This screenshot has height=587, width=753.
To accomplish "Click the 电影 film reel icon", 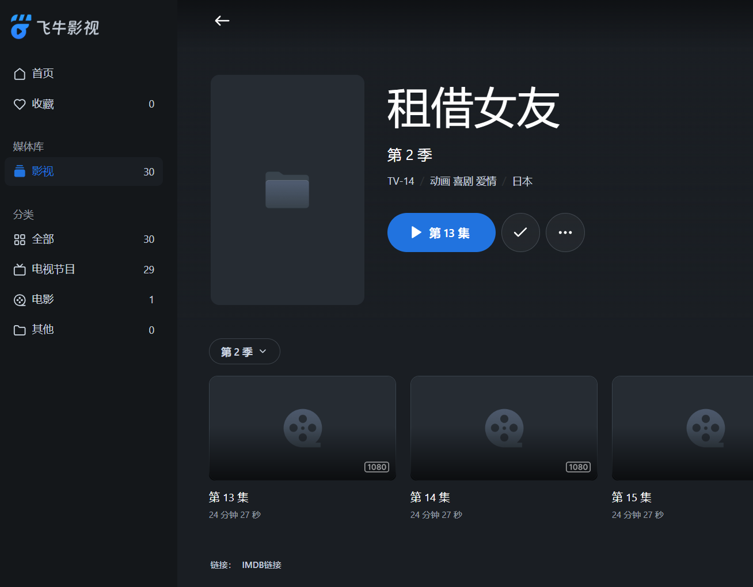I will tap(20, 300).
